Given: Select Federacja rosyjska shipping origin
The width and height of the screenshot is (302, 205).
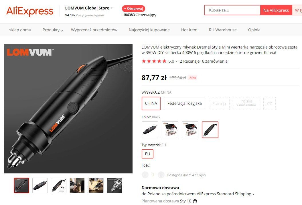Looking at the screenshot, I should (x=185, y=104).
